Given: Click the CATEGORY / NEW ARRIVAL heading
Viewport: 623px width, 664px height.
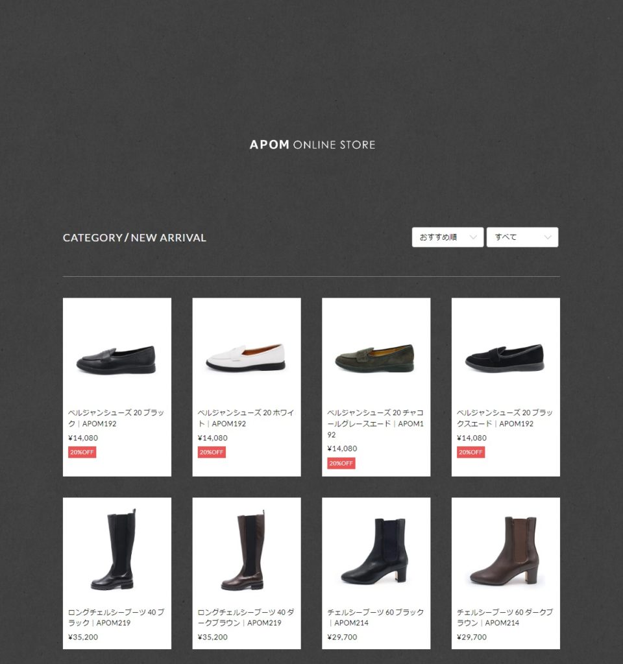Looking at the screenshot, I should (134, 237).
